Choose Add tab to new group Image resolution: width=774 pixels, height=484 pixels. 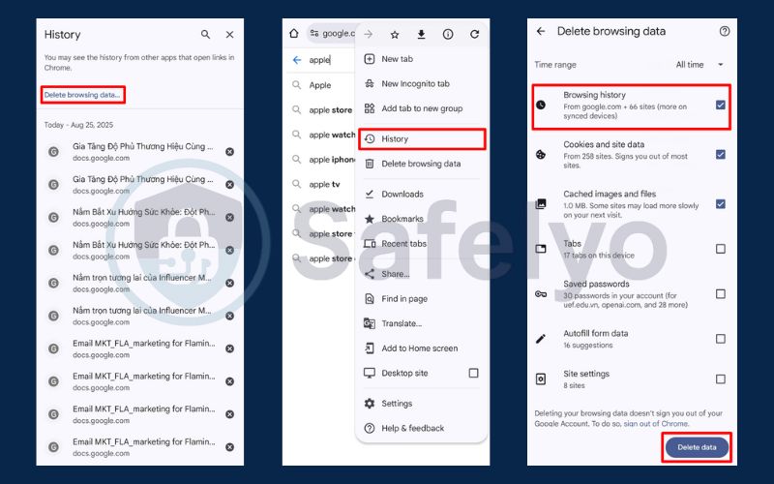(422, 108)
